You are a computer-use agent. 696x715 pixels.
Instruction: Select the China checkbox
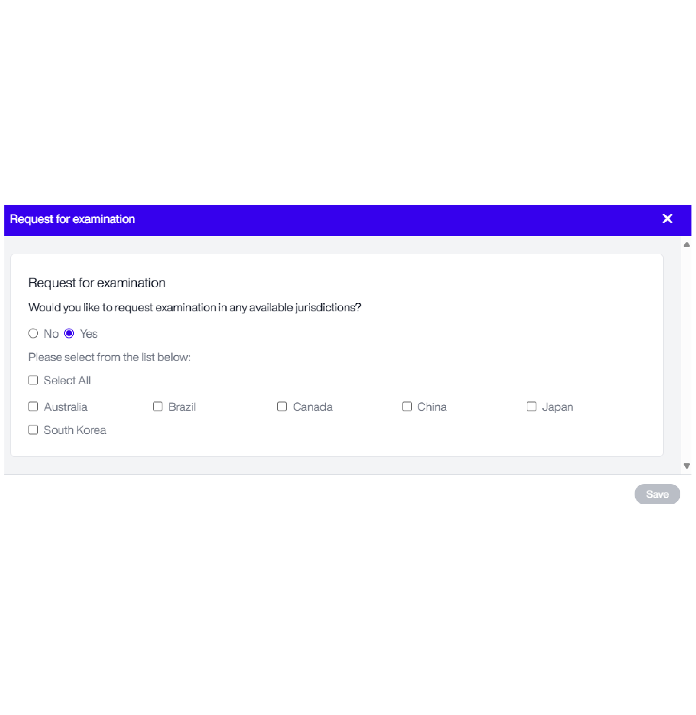click(407, 407)
